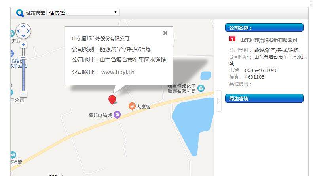Viewport: 313px width, 176px height.
Task: Select the 恒邦电脑城 shop icon
Action: [x=117, y=115]
